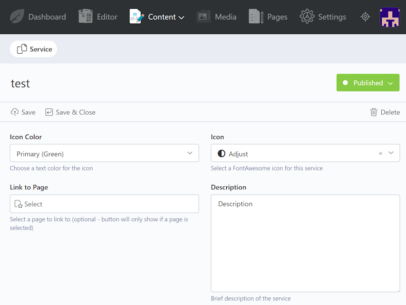
Task: Click the Dashboard leaf icon
Action: pyautogui.click(x=17, y=16)
